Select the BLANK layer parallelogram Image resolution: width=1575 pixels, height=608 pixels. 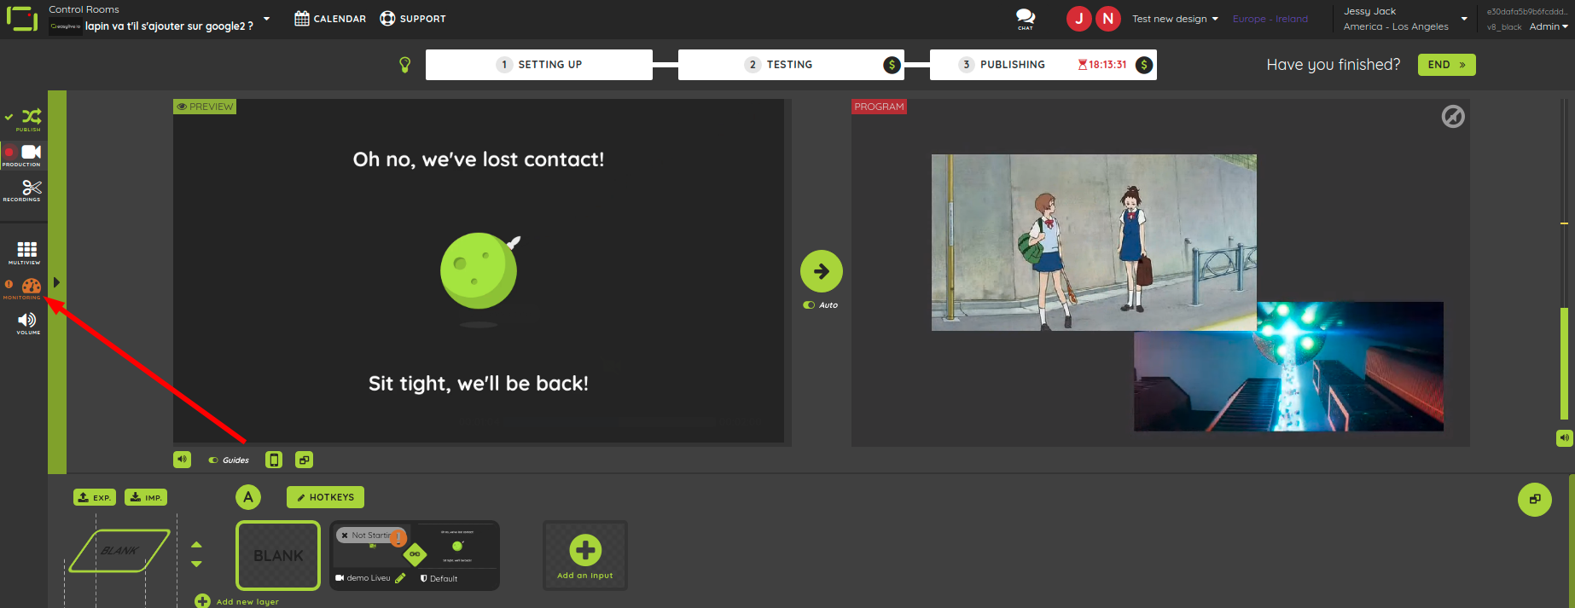click(x=119, y=551)
